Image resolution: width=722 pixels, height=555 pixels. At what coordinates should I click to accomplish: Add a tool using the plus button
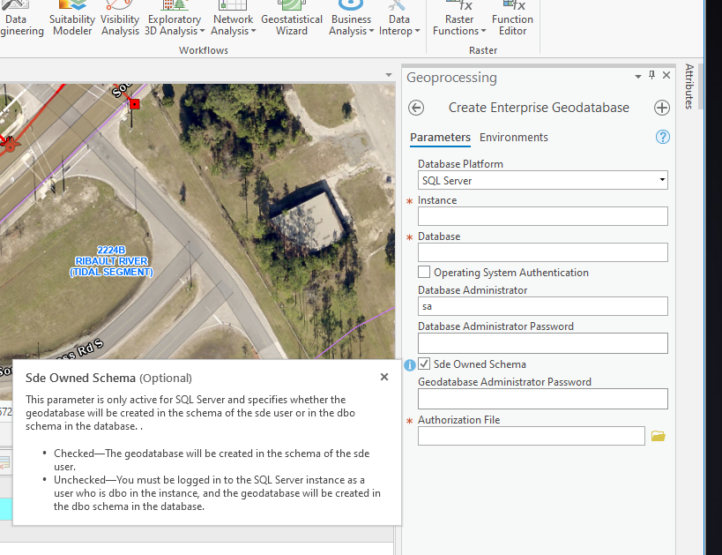coord(661,108)
